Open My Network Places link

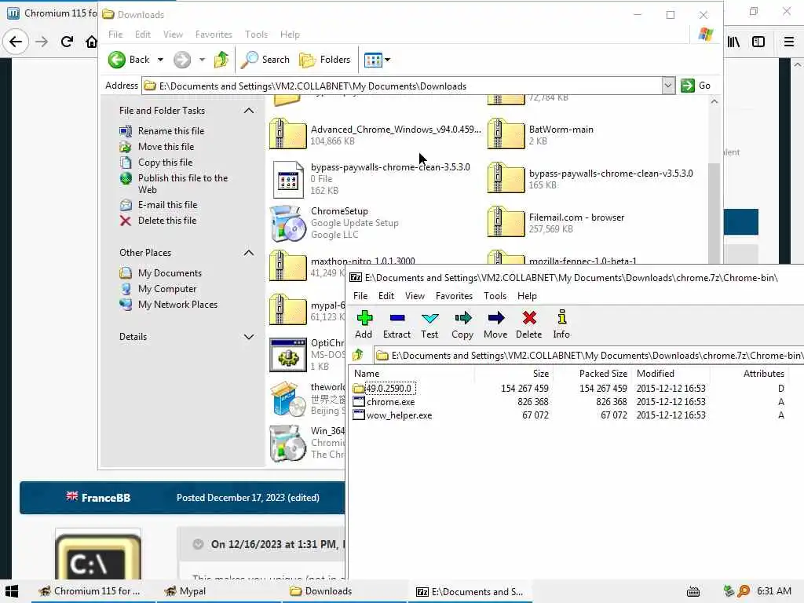(x=177, y=305)
